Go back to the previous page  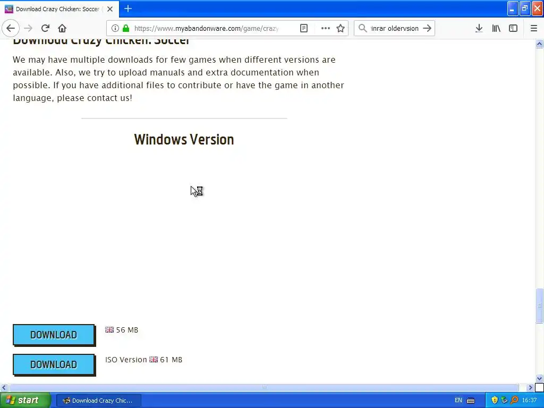coord(11,28)
